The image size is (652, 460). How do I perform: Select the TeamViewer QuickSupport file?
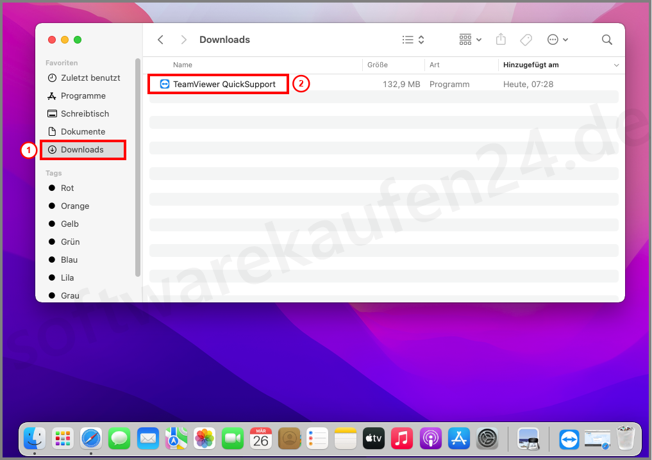(x=224, y=85)
